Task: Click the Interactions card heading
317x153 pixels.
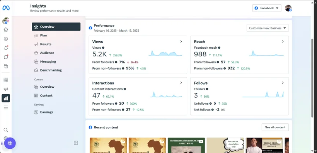Action: click(x=103, y=83)
